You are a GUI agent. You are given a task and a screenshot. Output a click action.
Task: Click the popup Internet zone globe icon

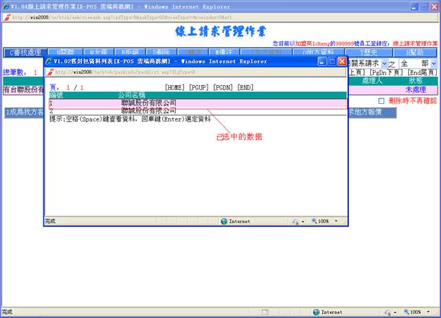coord(225,221)
